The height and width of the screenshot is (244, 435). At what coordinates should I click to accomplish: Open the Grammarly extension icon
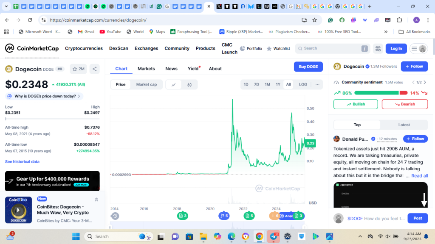(x=330, y=20)
